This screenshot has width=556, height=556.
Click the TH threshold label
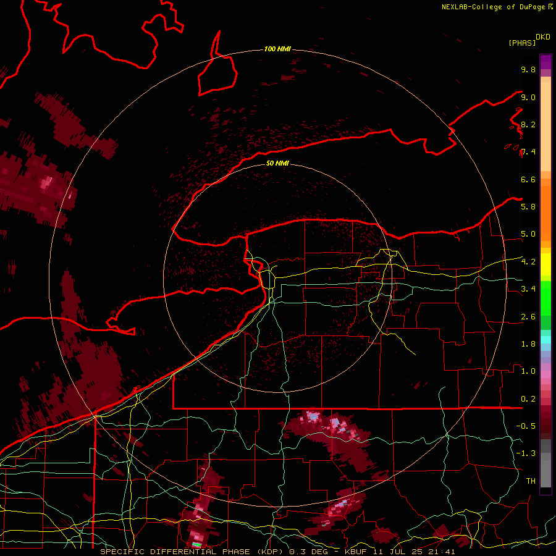(x=531, y=481)
